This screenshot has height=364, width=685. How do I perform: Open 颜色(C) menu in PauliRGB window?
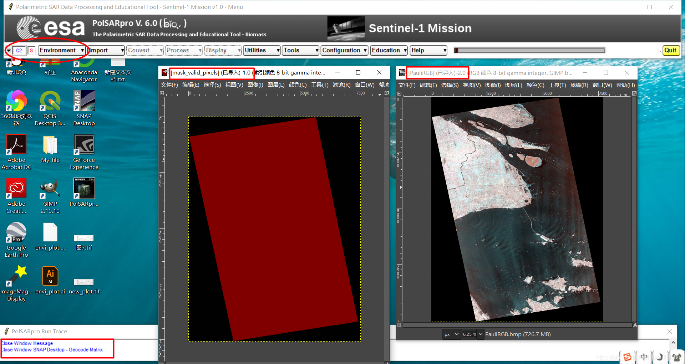click(x=535, y=85)
